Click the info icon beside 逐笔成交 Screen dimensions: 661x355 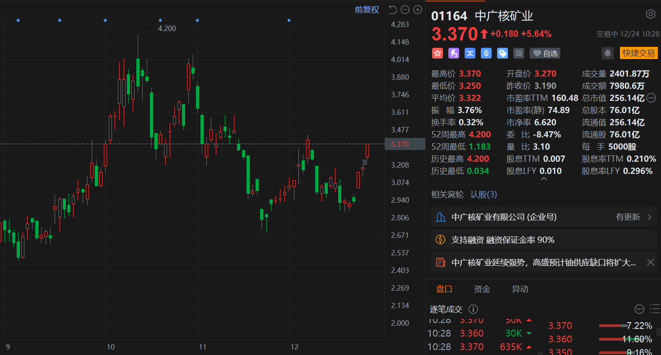point(473,309)
